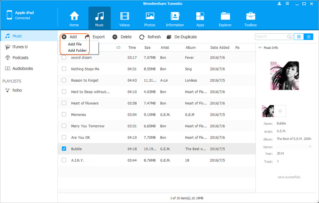Open the Explorer folder icon
Image resolution: width=319 pixels, height=203 pixels.
(x=225, y=16)
